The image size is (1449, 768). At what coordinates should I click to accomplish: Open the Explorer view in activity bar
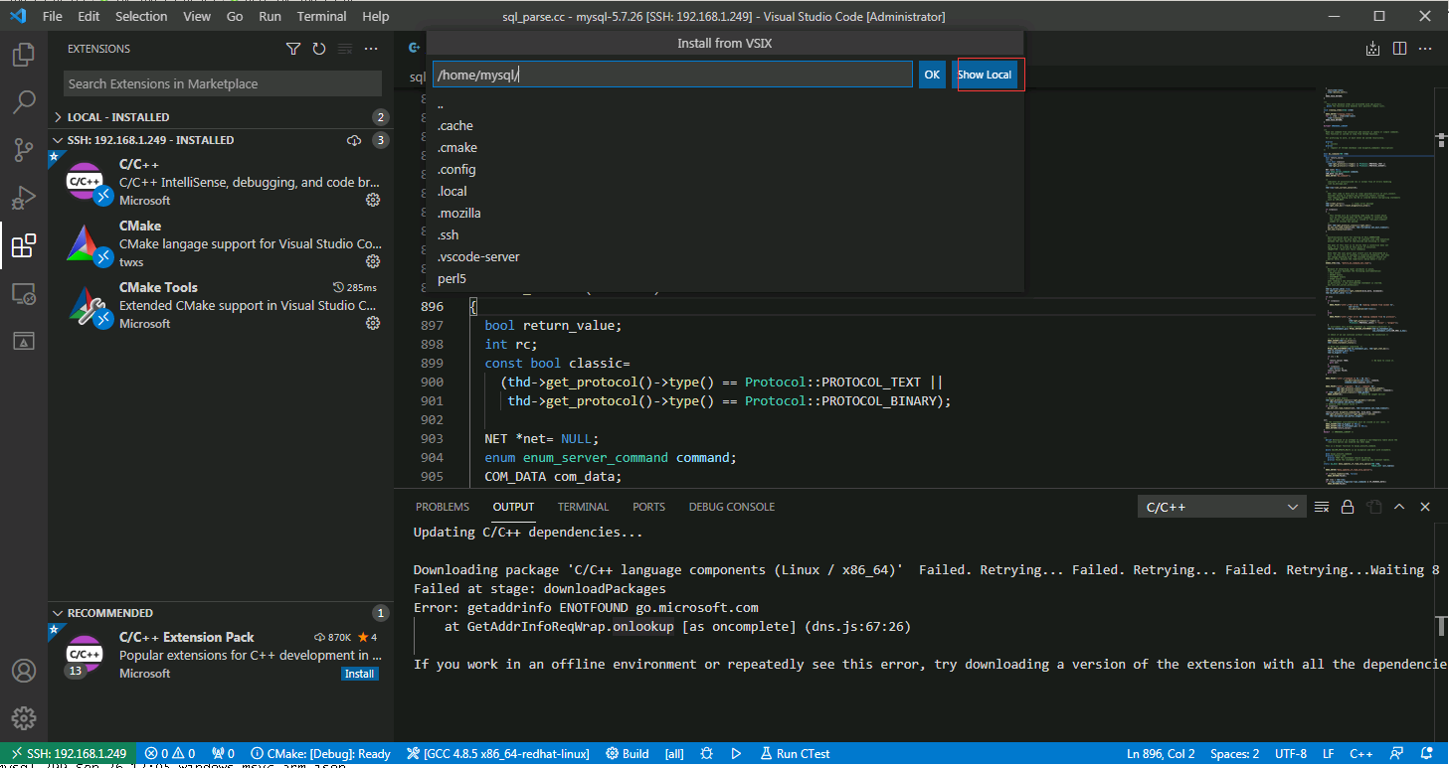click(x=24, y=55)
